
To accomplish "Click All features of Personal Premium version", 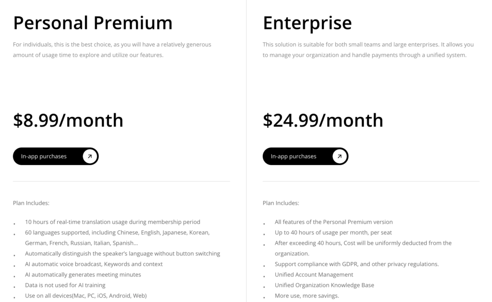I will [x=333, y=222].
